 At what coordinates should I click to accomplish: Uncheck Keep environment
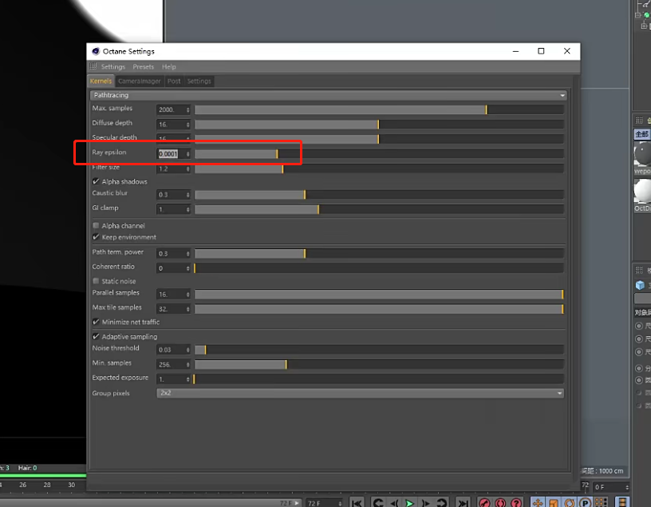pyautogui.click(x=96, y=237)
